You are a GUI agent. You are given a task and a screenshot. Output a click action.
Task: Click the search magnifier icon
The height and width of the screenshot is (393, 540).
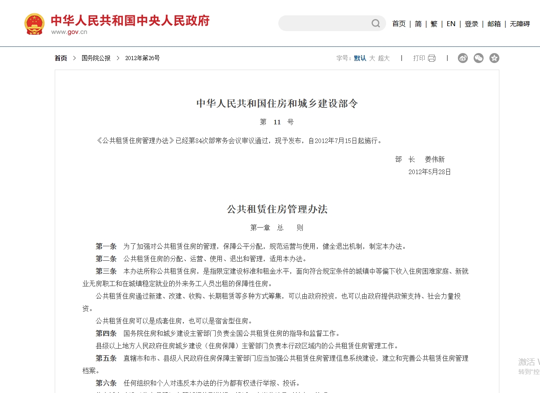(375, 24)
